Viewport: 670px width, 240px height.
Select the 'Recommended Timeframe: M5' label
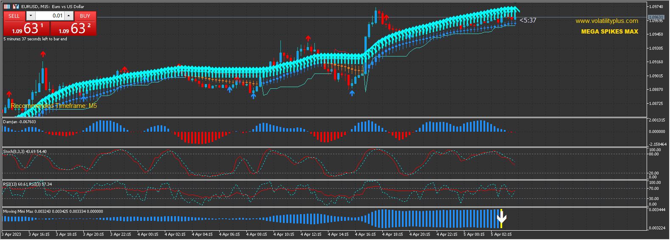point(54,106)
